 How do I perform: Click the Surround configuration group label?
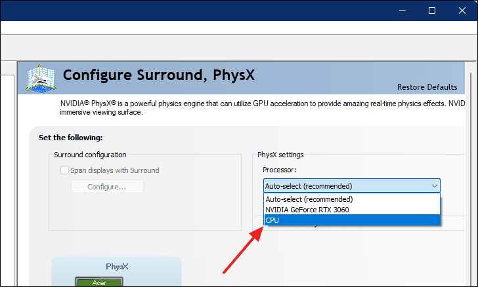(x=90, y=155)
